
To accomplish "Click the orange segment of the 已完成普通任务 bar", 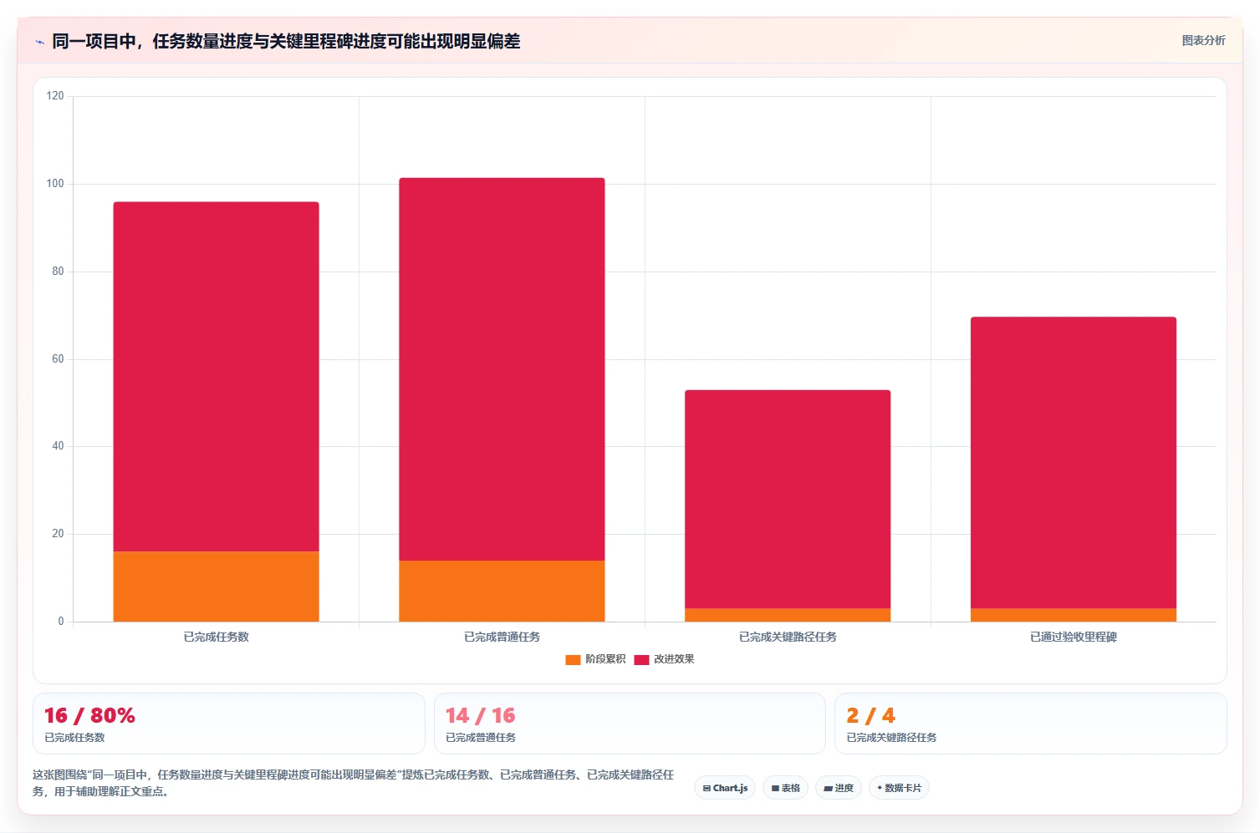I will coord(502,591).
